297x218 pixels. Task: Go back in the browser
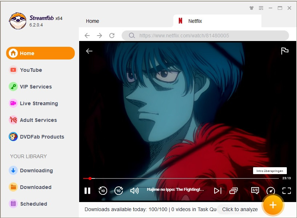[x=87, y=36]
